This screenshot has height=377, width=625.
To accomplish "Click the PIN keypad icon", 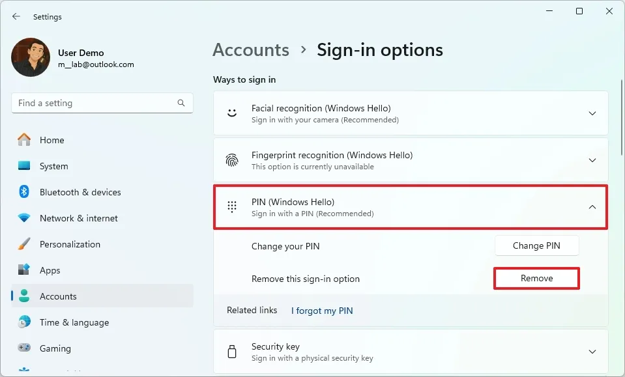I will coord(231,206).
